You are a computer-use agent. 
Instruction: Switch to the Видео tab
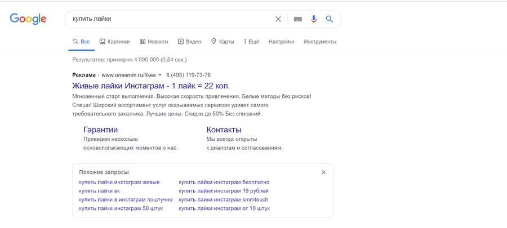pyautogui.click(x=189, y=42)
